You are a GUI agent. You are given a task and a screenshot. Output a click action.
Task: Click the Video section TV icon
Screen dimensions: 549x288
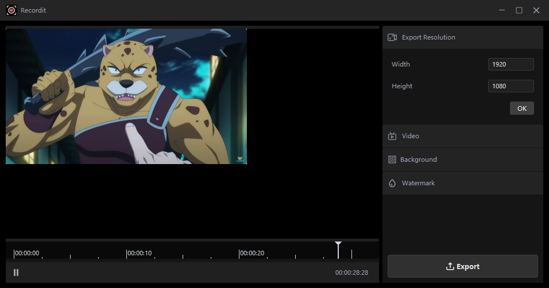(392, 137)
